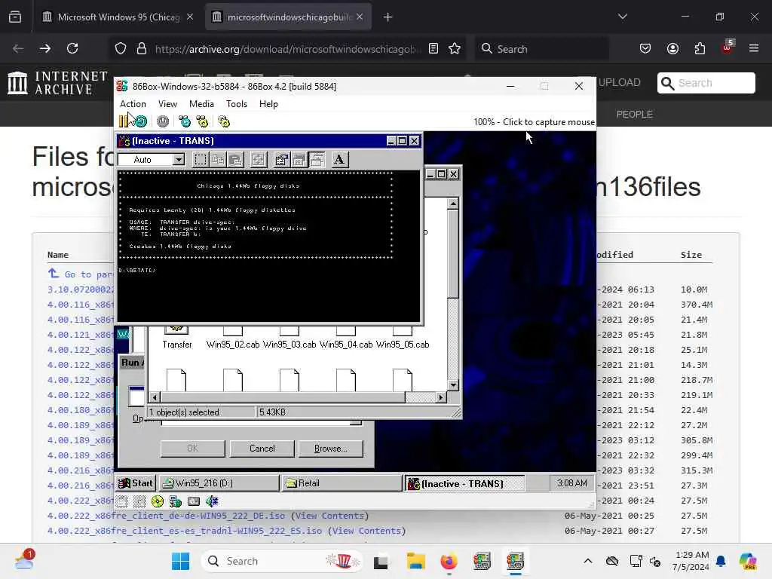This screenshot has height=579, width=772.
Task: Select Win95_04.cab file in Retail window
Action: tap(346, 338)
